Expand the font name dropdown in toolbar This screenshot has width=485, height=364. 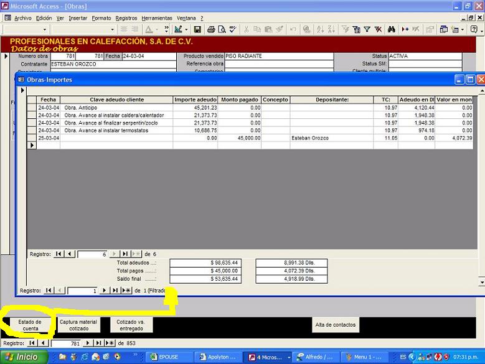tap(113, 29)
